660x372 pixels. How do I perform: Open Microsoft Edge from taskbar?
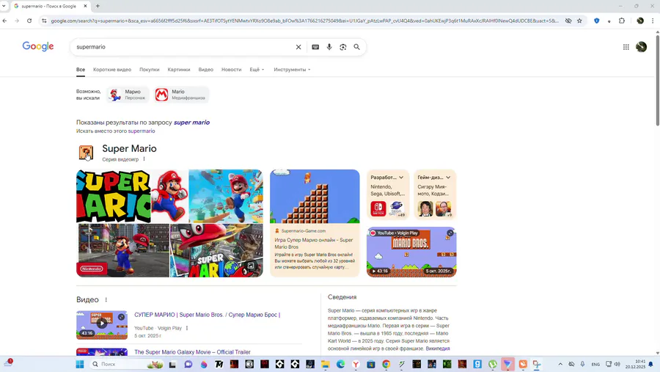[340, 364]
